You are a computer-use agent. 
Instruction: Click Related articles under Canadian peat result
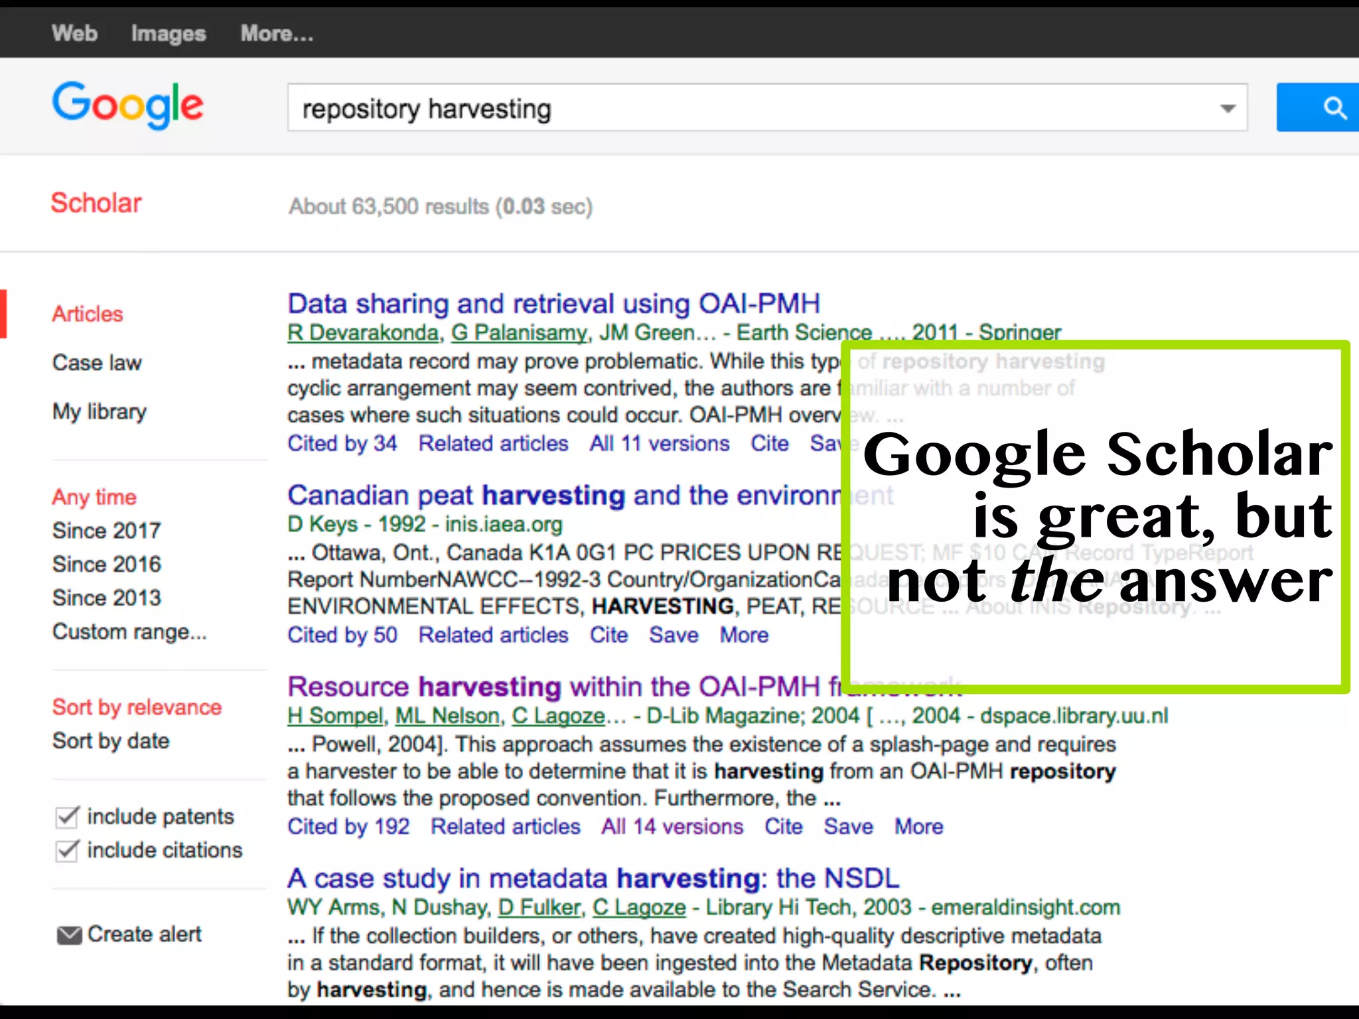pos(493,635)
